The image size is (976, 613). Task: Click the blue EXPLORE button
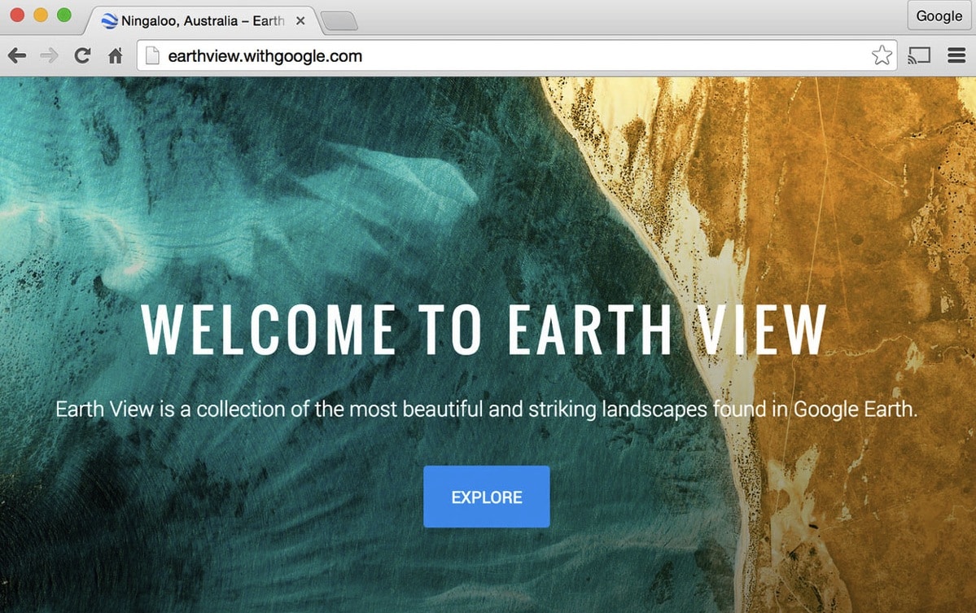(x=487, y=497)
